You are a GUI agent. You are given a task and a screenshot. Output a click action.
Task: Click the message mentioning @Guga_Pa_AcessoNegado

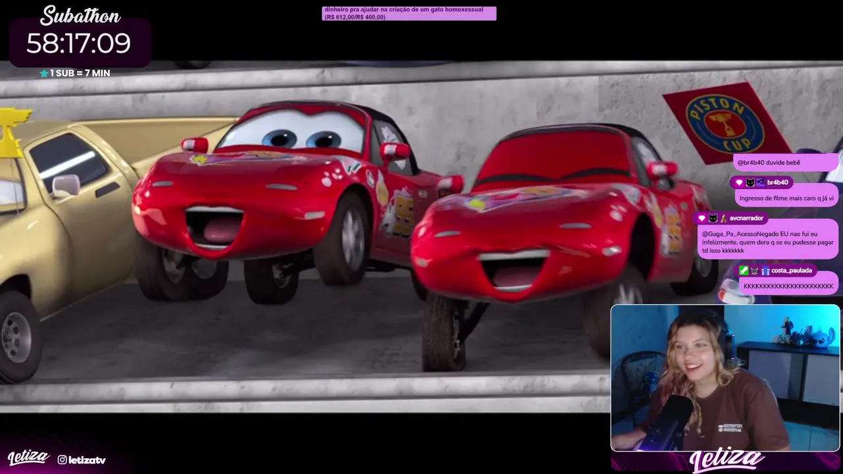click(x=767, y=242)
